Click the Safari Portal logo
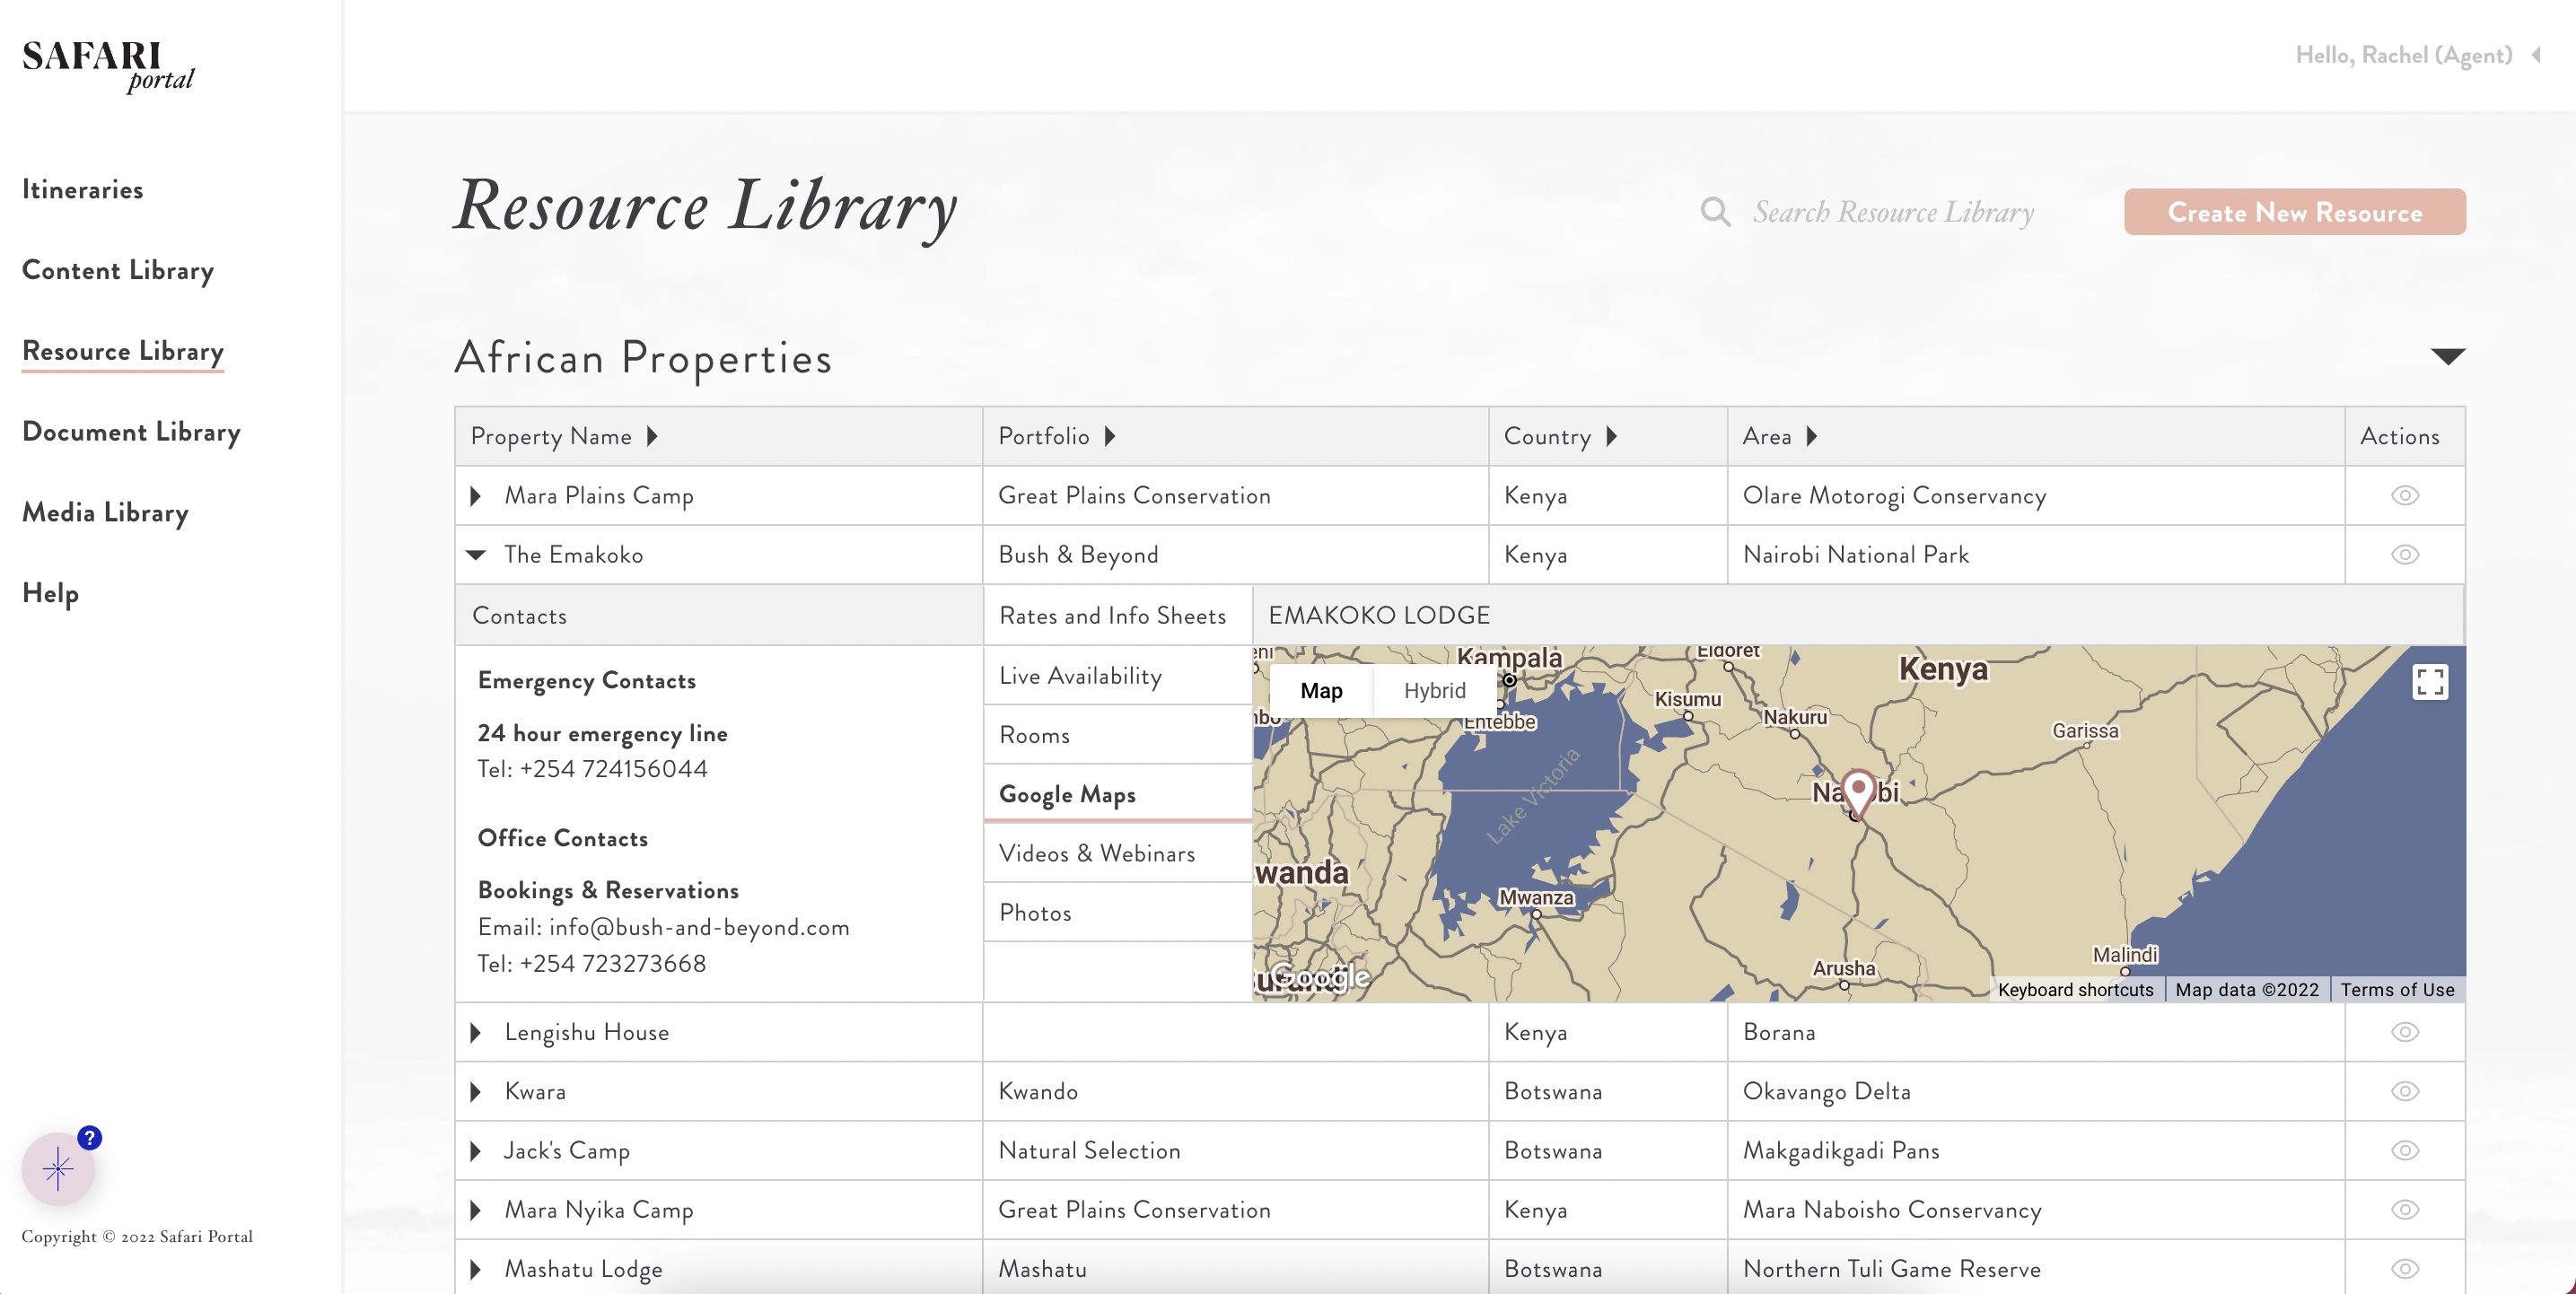This screenshot has width=2576, height=1294. [x=108, y=66]
